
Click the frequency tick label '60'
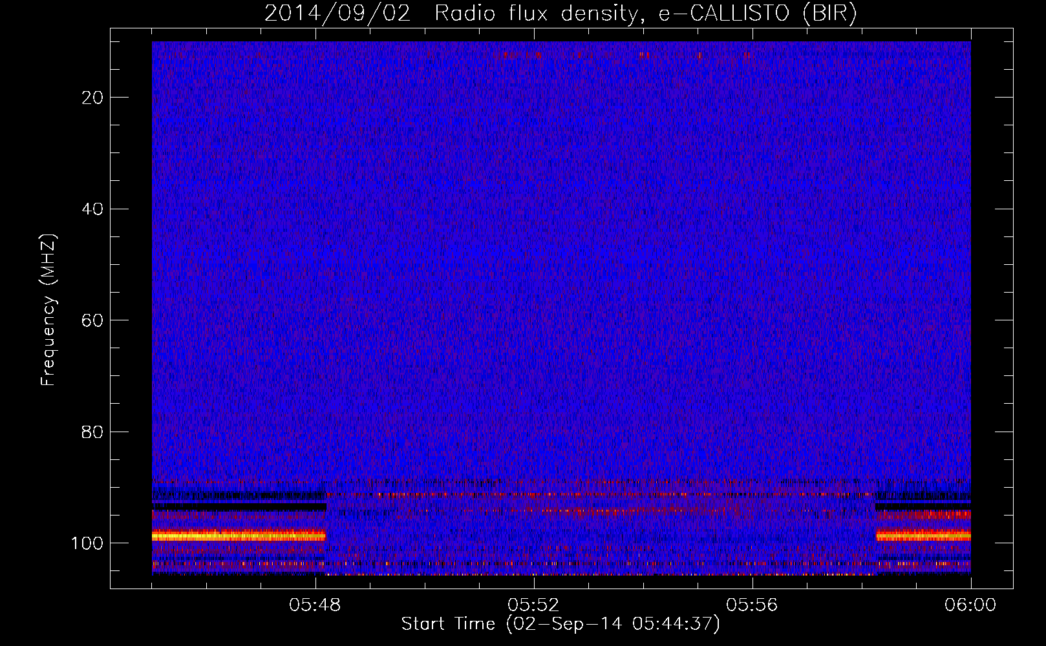point(93,320)
